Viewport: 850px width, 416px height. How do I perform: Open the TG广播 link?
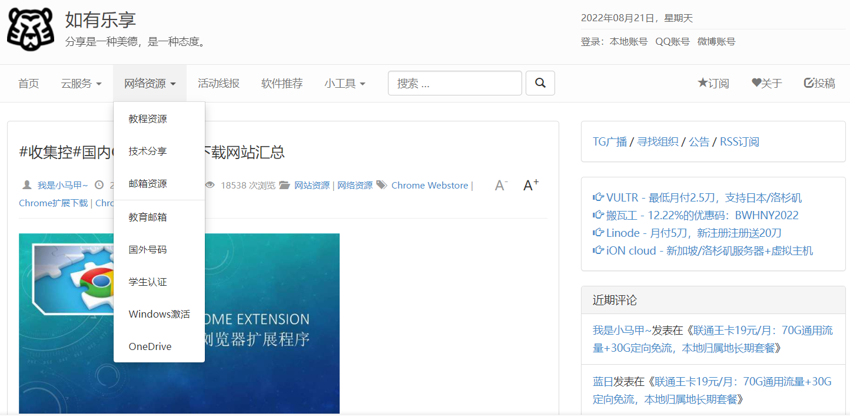(x=609, y=141)
